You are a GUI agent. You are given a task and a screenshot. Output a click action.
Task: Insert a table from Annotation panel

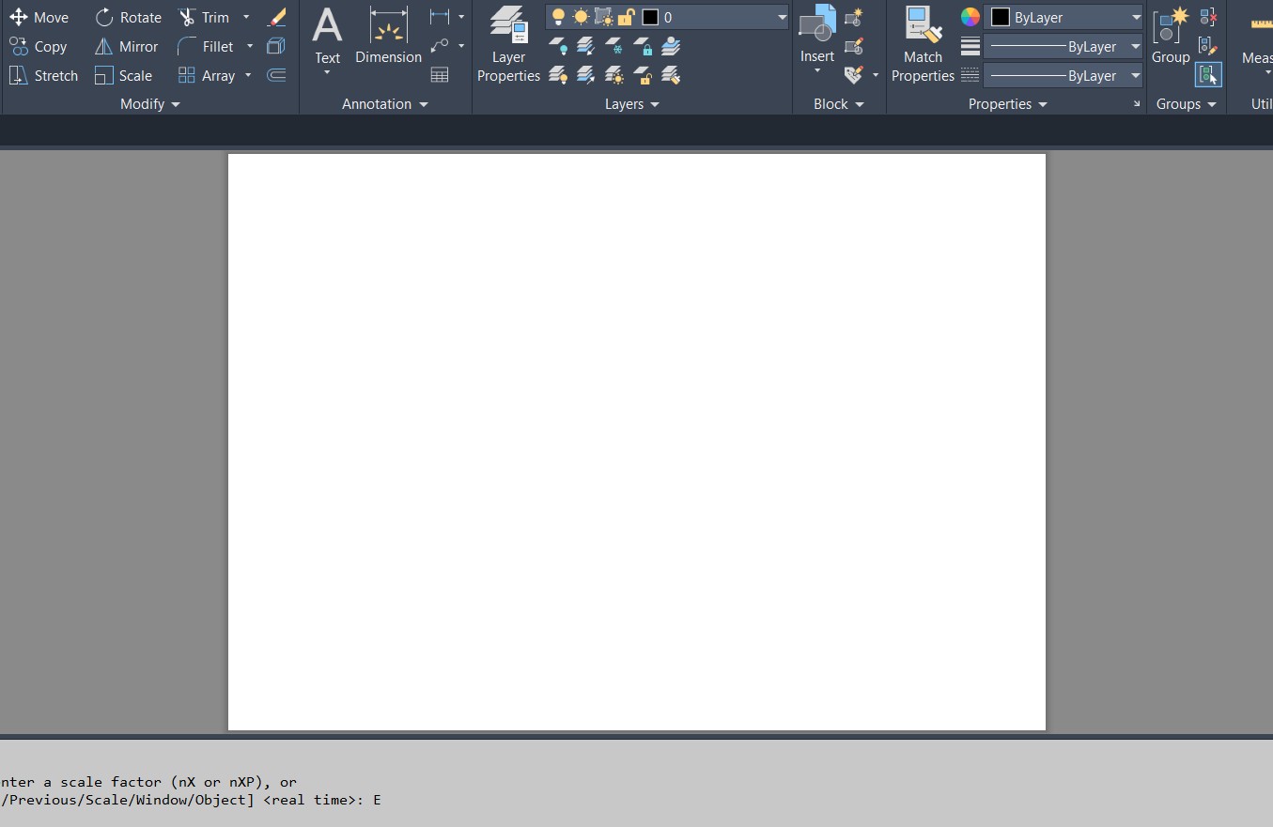439,75
